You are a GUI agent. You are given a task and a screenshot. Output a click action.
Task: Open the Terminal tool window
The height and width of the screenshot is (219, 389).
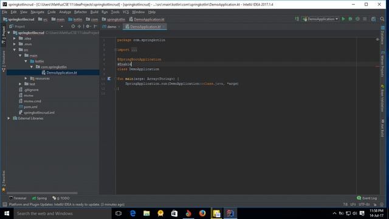click(18, 198)
